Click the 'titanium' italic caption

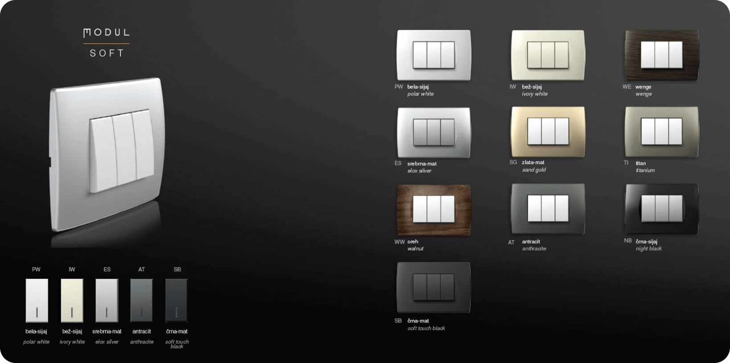(x=645, y=170)
